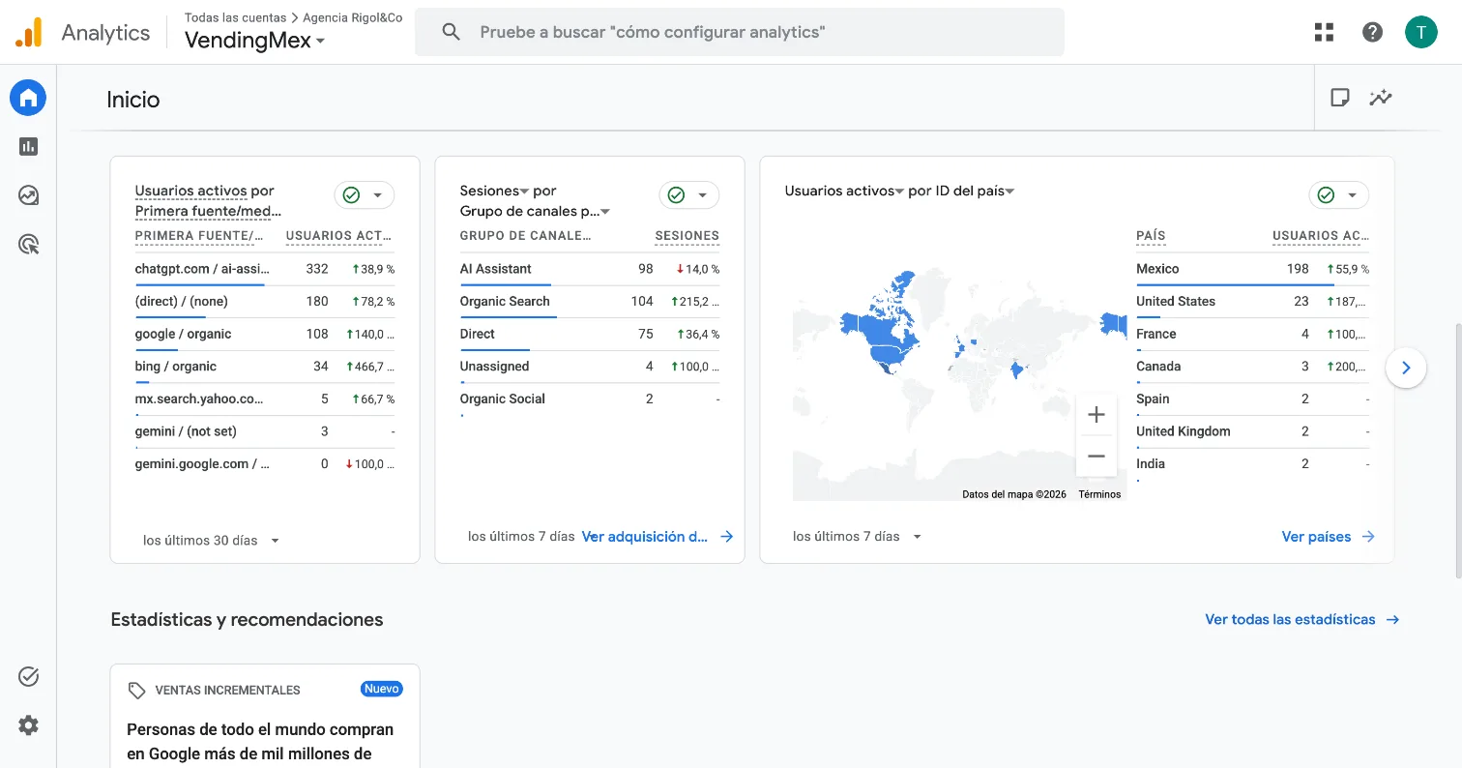The width and height of the screenshot is (1462, 768).
Task: Open VendingMex property selector dropdown
Action: pos(255,41)
